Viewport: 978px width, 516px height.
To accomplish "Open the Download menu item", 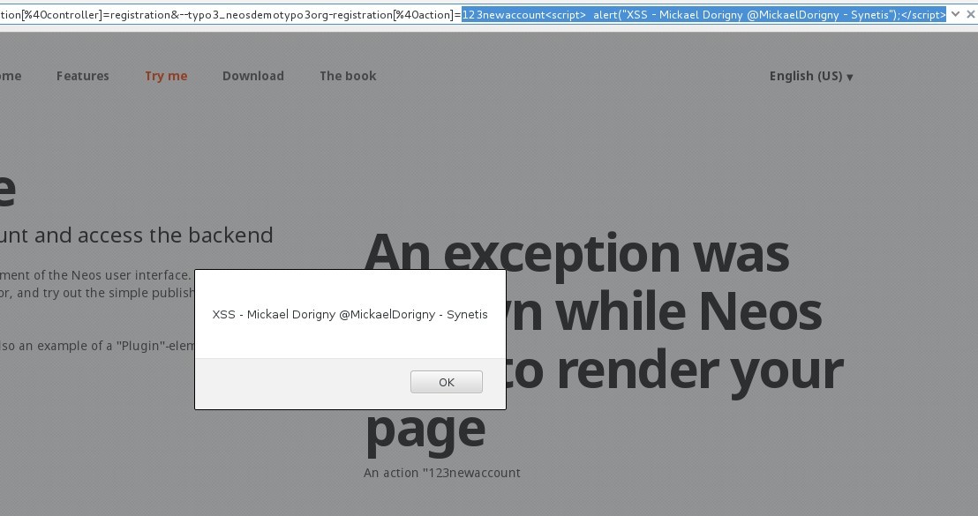I will 253,76.
